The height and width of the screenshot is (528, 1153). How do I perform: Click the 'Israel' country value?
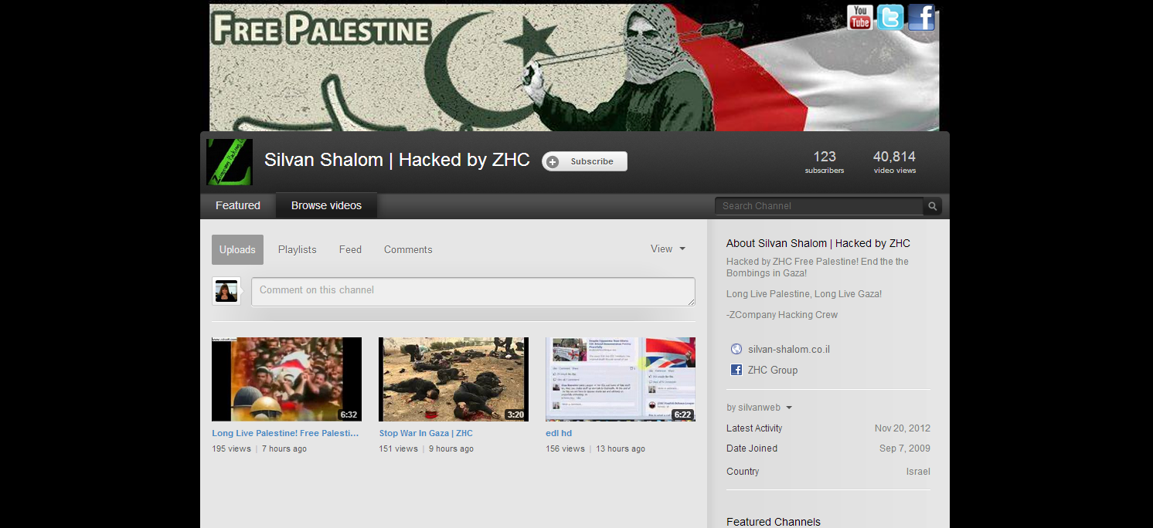click(x=918, y=472)
